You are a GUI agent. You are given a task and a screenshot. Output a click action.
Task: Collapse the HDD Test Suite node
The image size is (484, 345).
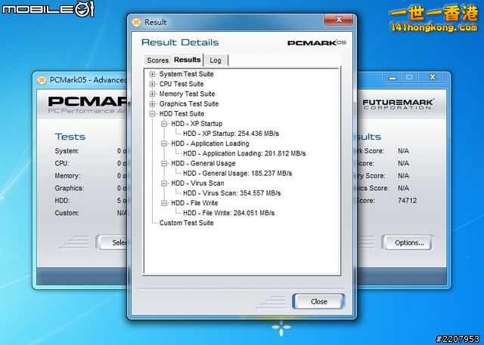click(153, 113)
